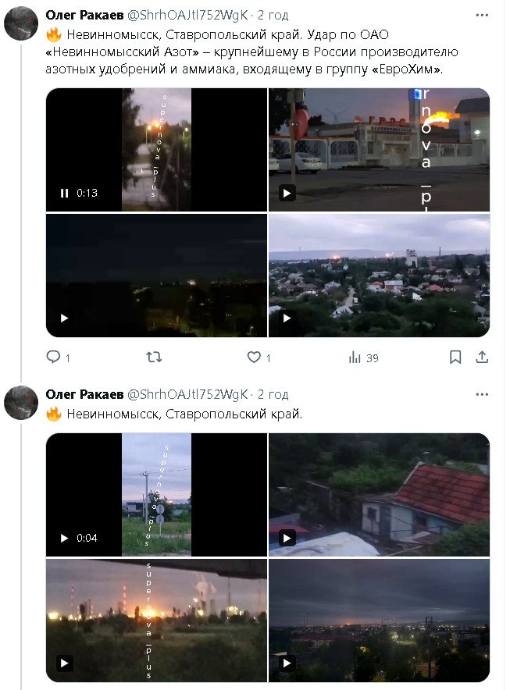Screen dimensions: 510x690
Task: Open Олег Ракаев profile name in first tweet
Action: [x=82, y=15]
